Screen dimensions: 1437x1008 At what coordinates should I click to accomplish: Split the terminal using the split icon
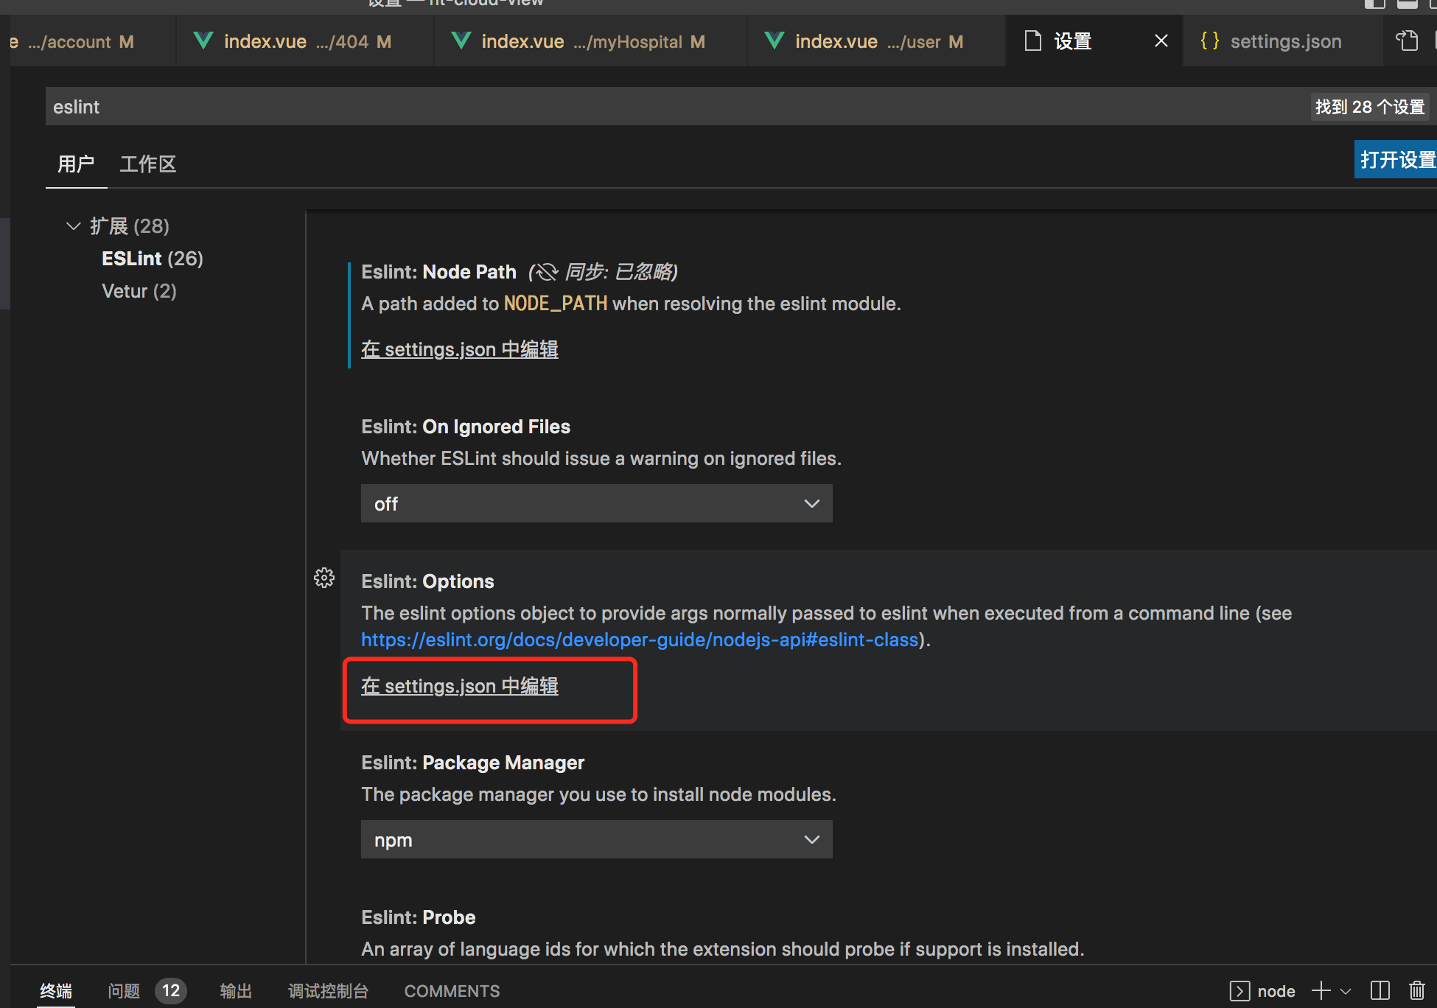pos(1380,991)
